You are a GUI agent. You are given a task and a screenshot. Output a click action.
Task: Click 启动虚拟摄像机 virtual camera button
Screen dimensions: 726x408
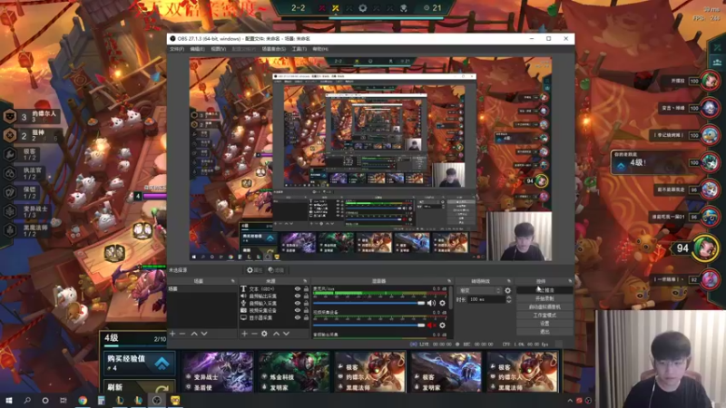click(x=544, y=307)
